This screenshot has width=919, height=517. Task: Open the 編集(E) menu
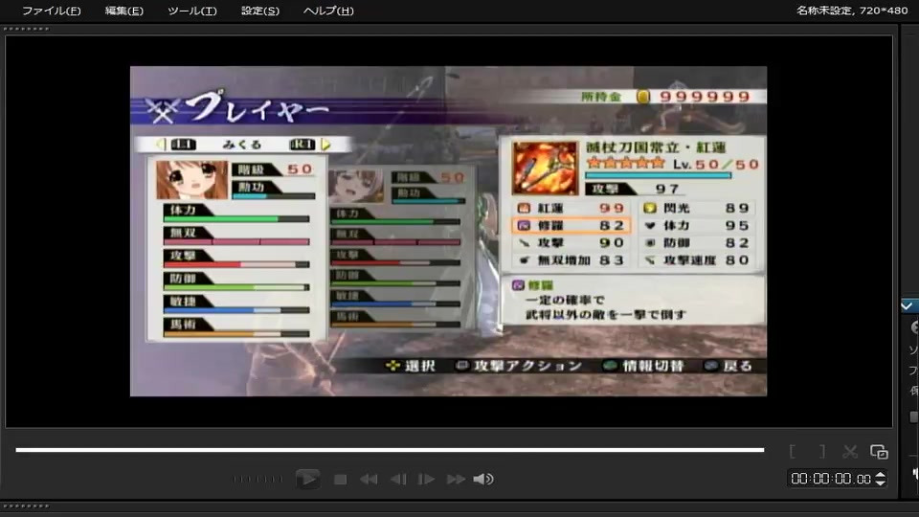point(123,11)
